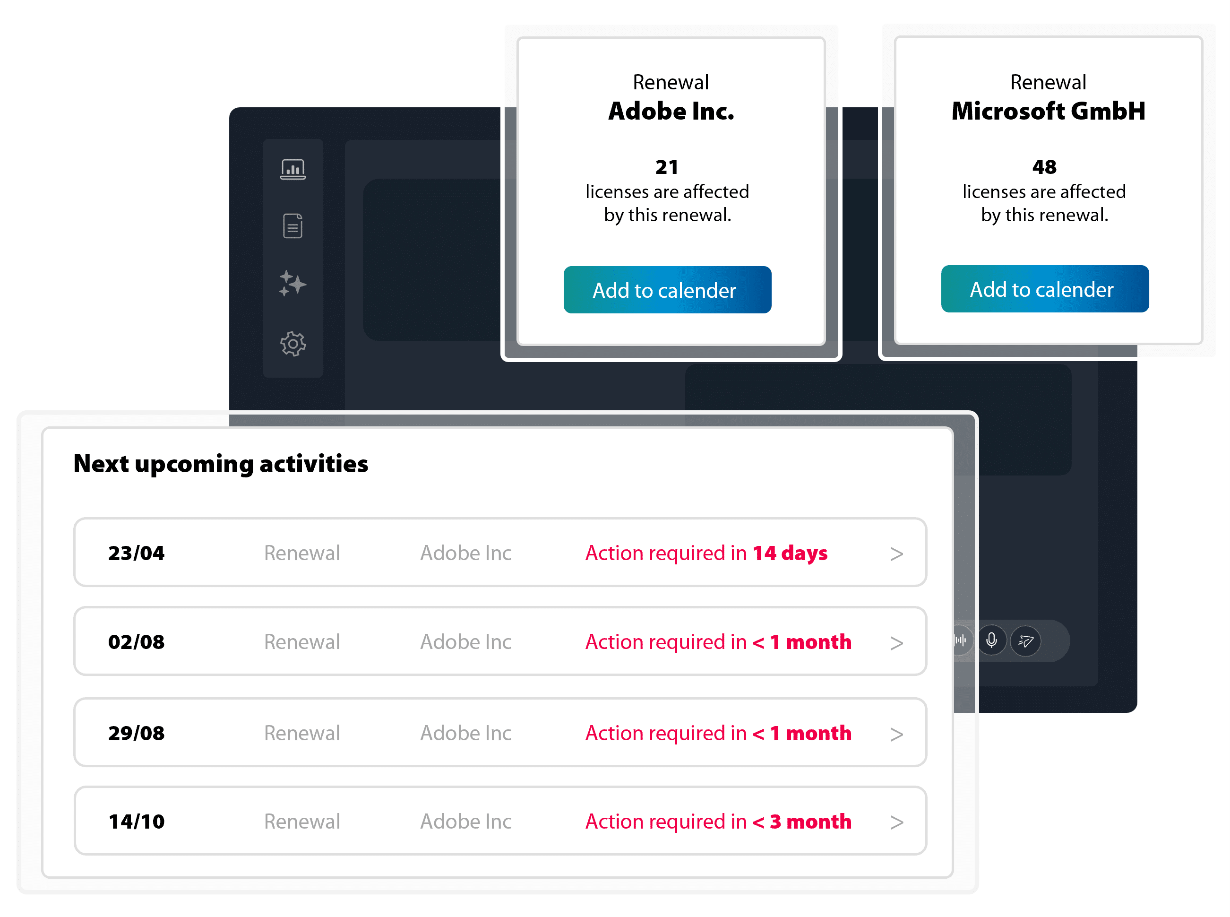Click the 48 affected licenses count
This screenshot has height=917, width=1230.
[x=1043, y=166]
